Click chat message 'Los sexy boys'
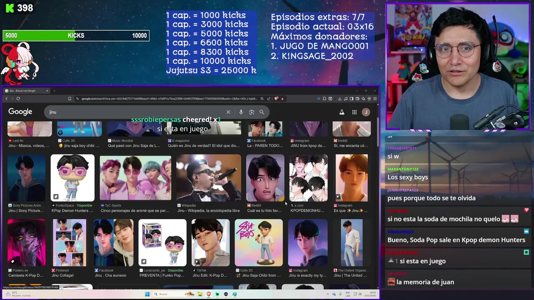The width and height of the screenshot is (534, 300). pos(408,177)
